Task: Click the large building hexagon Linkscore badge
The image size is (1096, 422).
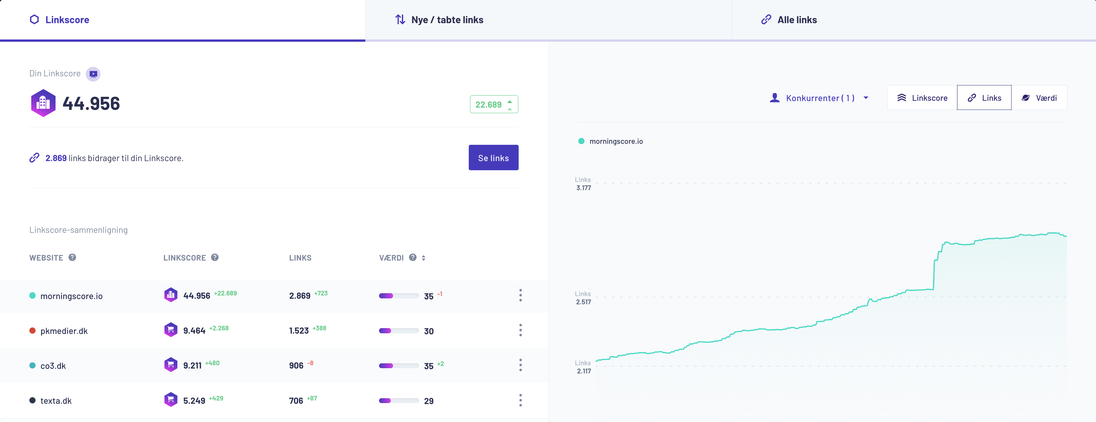Action: click(x=43, y=103)
